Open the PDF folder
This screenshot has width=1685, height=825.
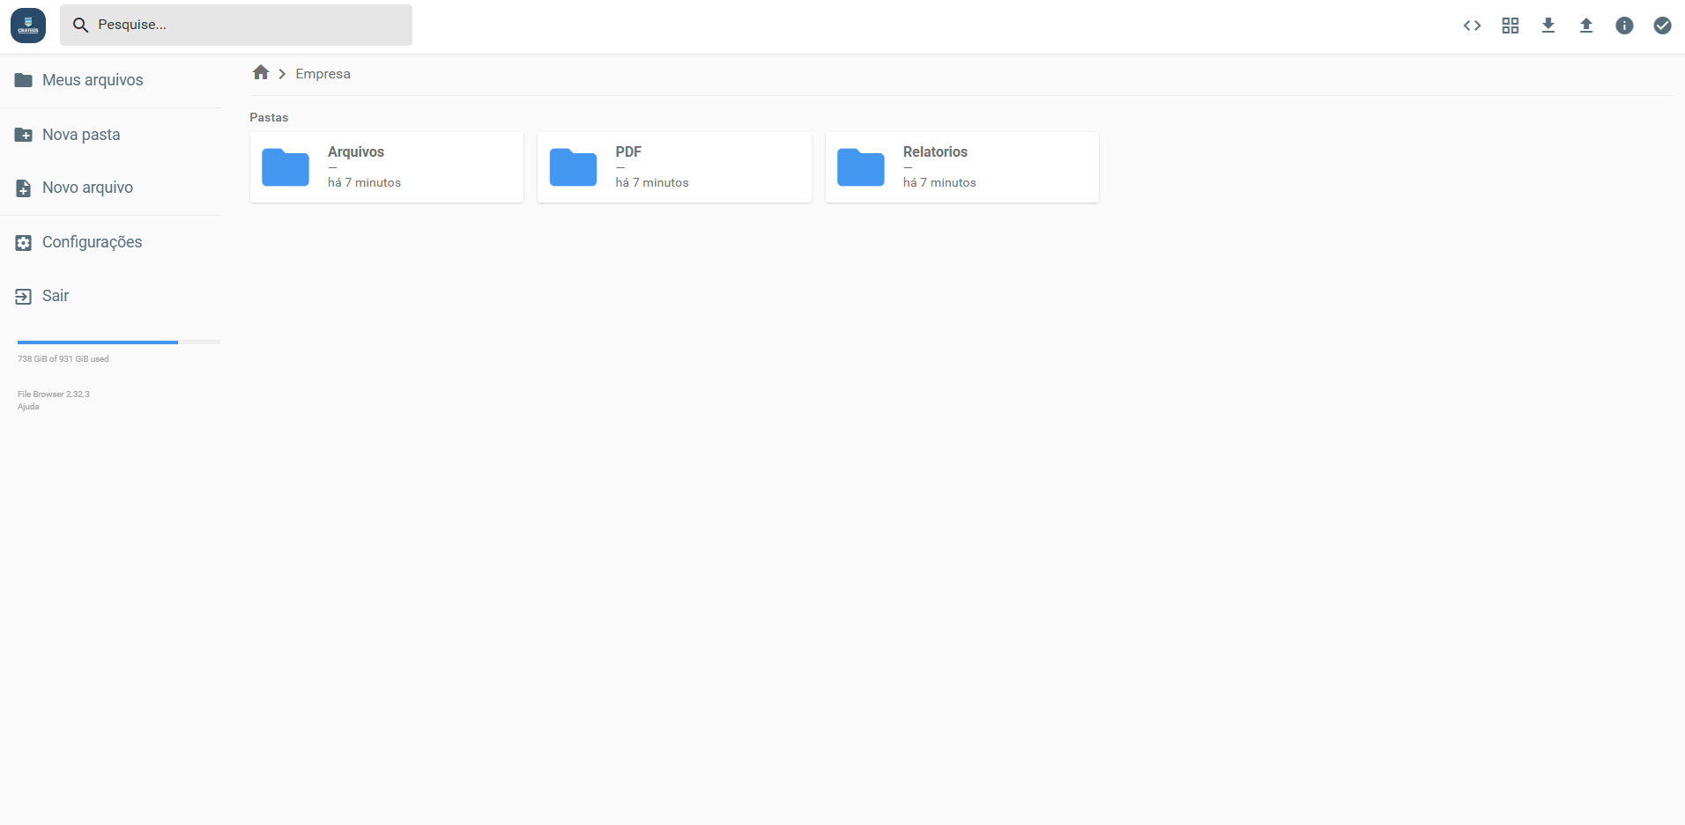(x=673, y=166)
